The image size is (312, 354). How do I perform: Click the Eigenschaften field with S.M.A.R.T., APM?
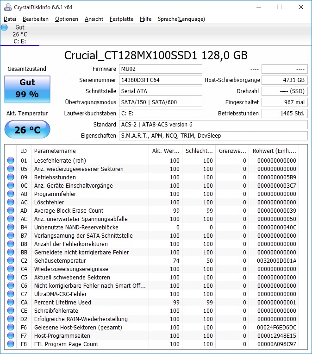[213, 135]
